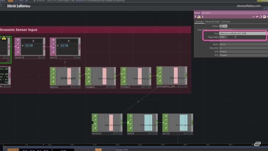The width and height of the screenshot is (268, 151).
Task: Click the TimeCode button in the timeline
Action: tap(13, 150)
